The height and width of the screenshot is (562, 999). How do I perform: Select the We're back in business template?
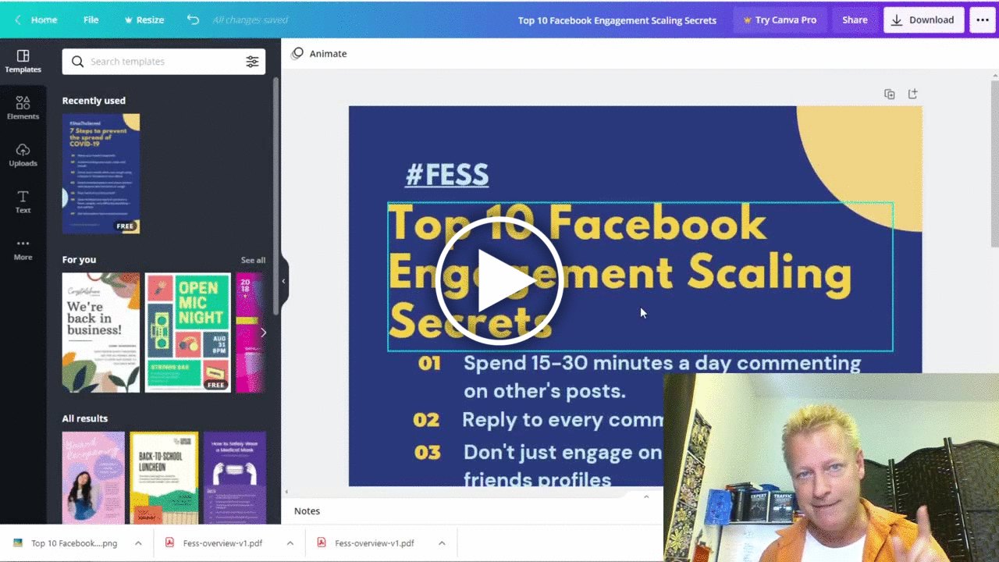pyautogui.click(x=101, y=333)
